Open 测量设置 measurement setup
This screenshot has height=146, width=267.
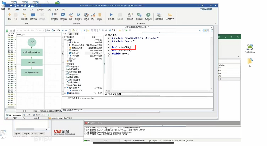24,16
